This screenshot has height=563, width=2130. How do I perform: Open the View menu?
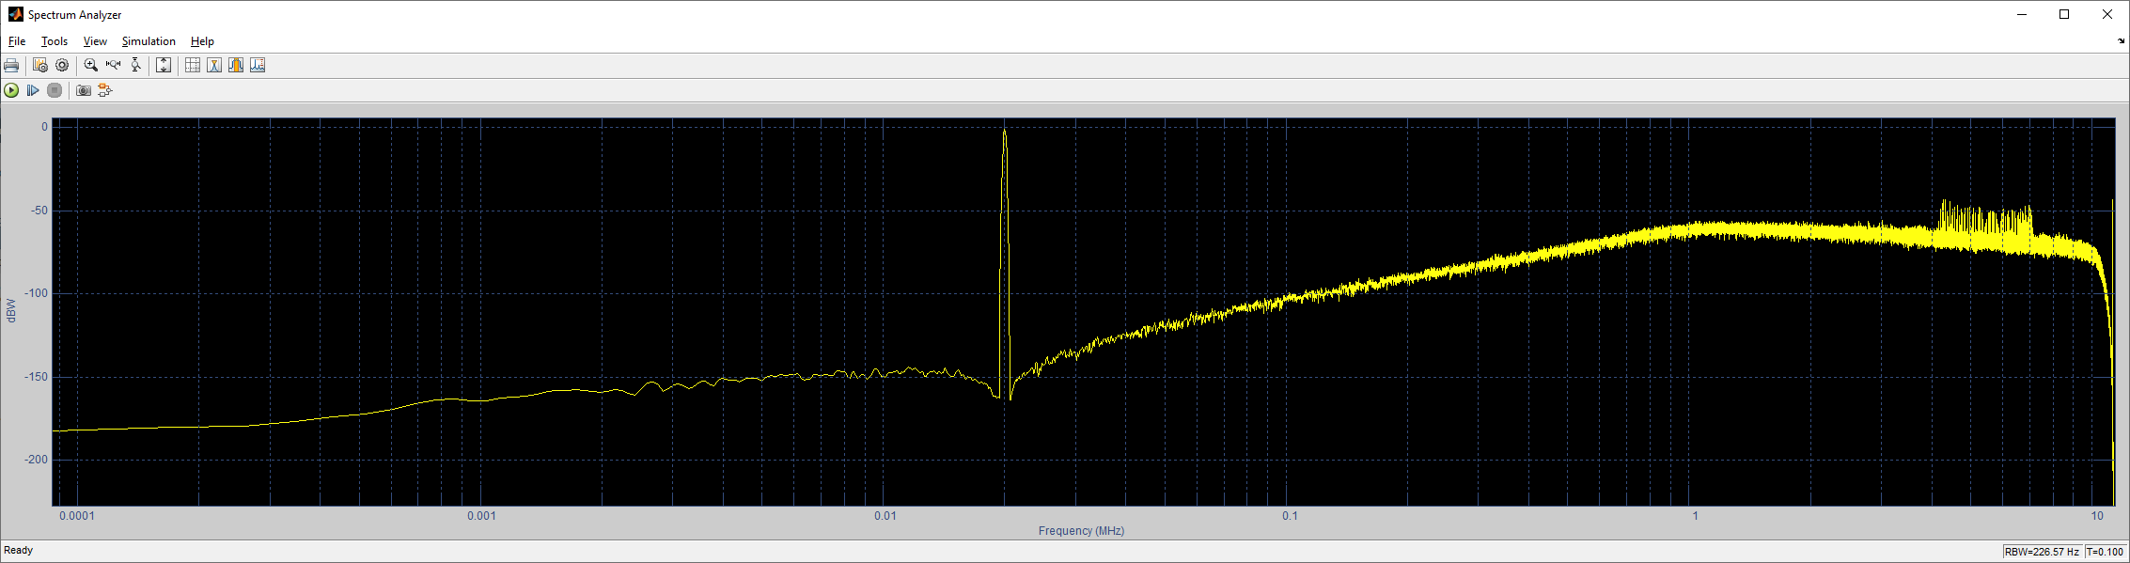[x=95, y=41]
